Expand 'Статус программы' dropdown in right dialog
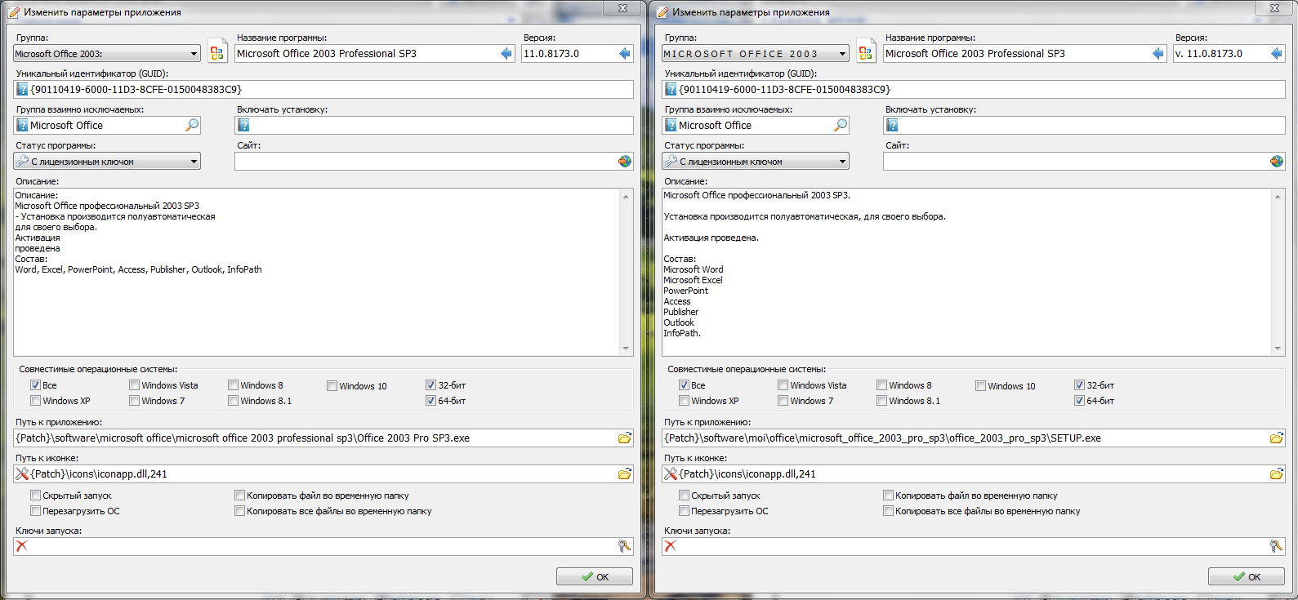The image size is (1298, 600). 756,162
